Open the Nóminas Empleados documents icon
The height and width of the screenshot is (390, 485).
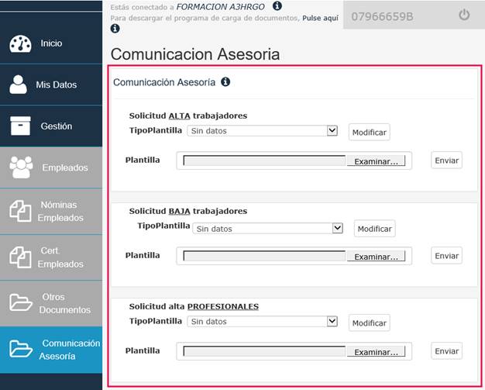tap(20, 211)
